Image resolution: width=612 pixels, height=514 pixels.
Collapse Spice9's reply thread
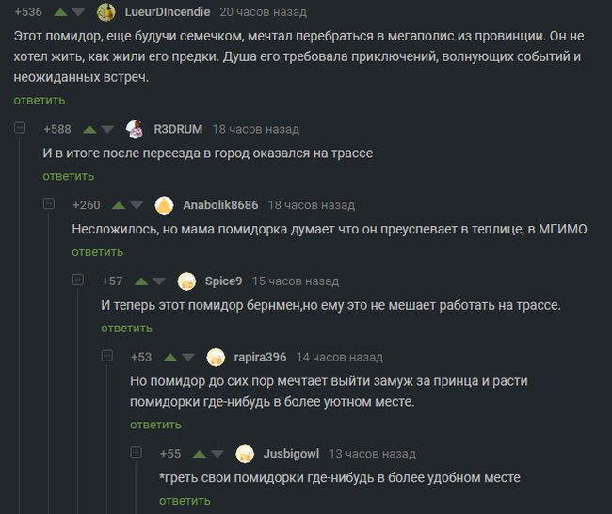[x=78, y=280]
